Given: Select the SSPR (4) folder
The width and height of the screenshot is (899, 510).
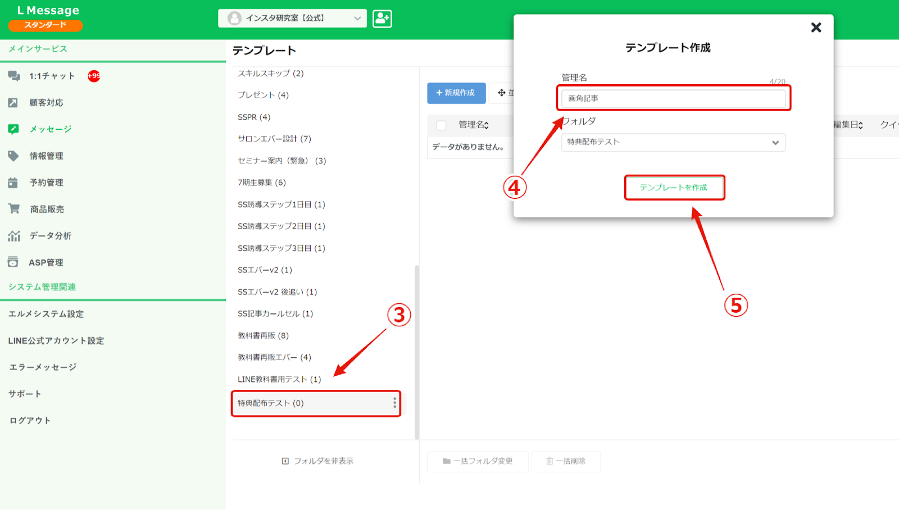Looking at the screenshot, I should click(x=254, y=117).
